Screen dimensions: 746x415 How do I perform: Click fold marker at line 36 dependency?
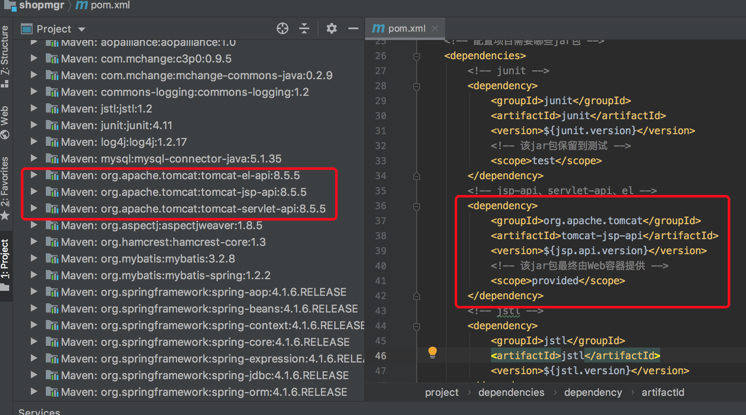coord(416,206)
